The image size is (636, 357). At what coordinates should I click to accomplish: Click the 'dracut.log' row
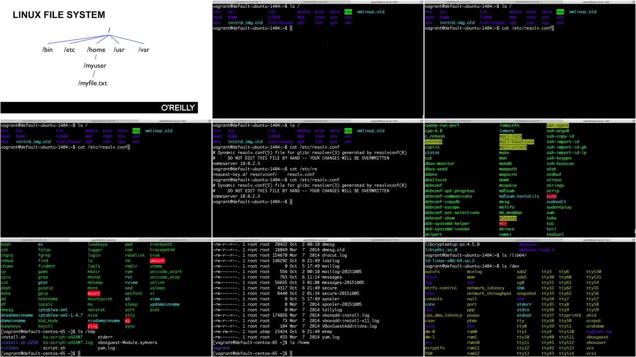tap(281, 255)
